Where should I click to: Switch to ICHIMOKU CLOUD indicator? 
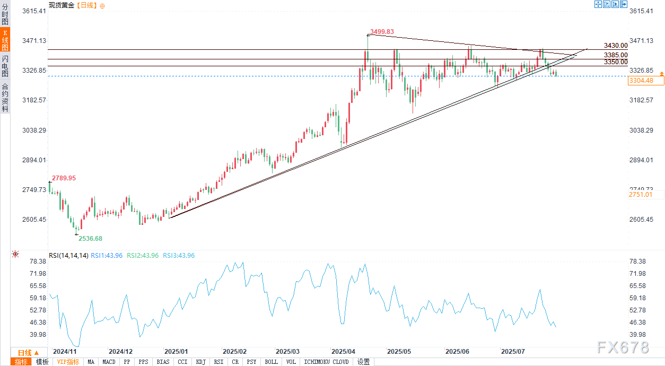327,362
